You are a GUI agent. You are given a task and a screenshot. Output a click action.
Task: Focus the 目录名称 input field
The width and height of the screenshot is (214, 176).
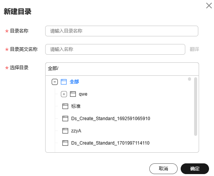122,31
